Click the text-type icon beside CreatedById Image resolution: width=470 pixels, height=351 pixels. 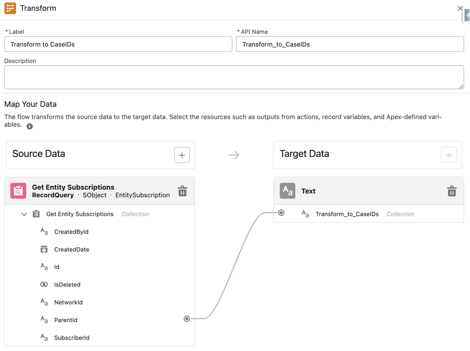point(44,231)
